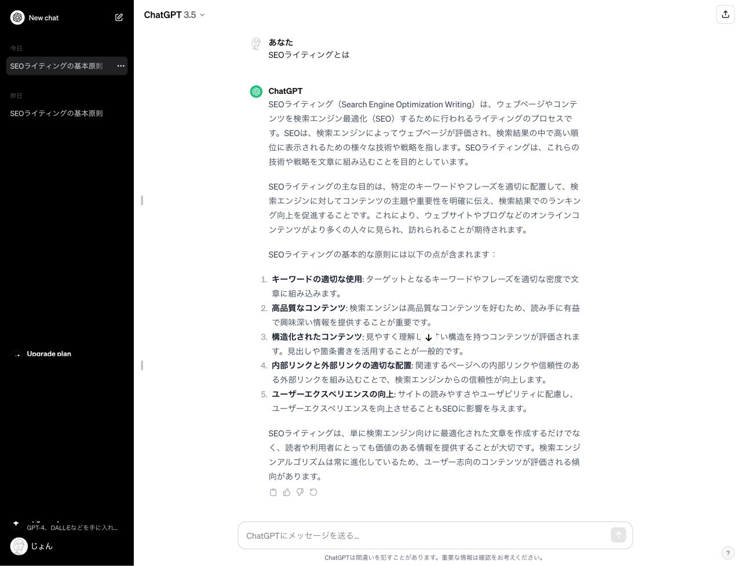This screenshot has height=566, width=741.
Task: Click the sparkle upgrade icon in the sidebar
Action: 16,523
